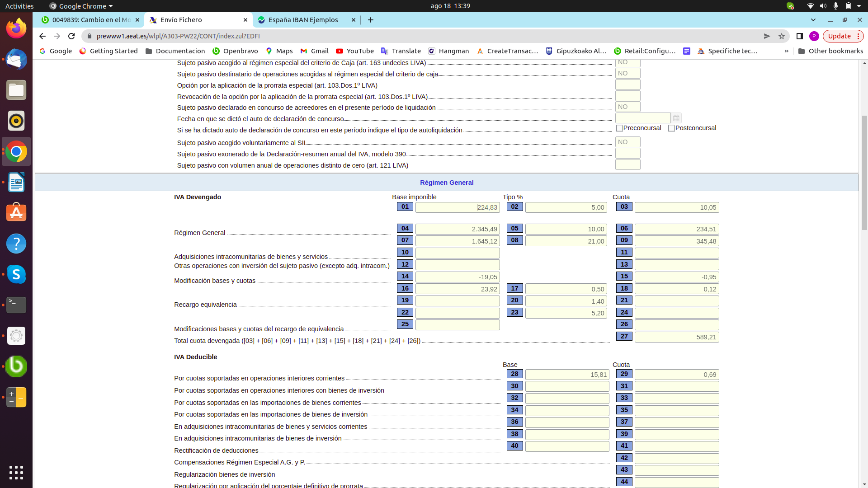
Task: Check the Preconcursal checkbox
Action: (620, 128)
